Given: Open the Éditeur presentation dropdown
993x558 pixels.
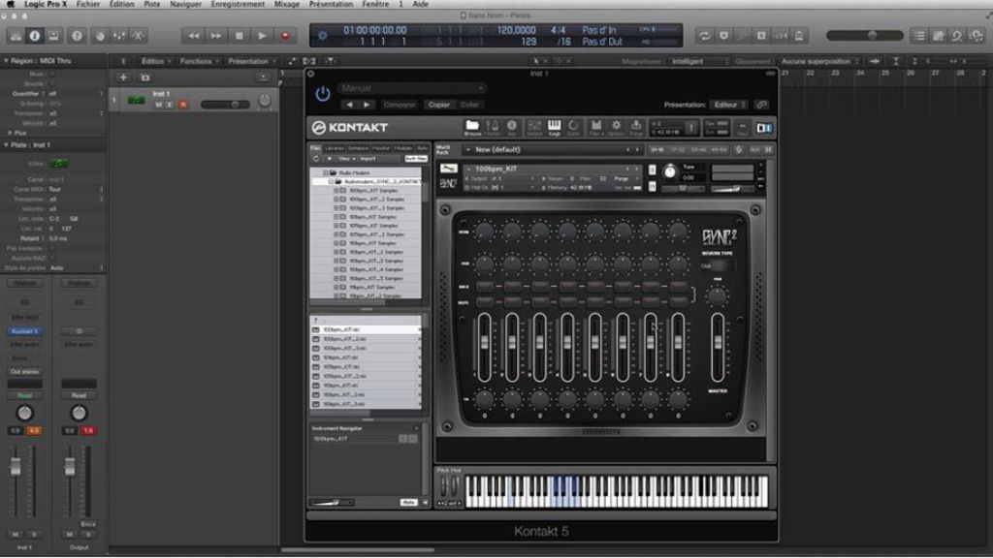Looking at the screenshot, I should 729,105.
